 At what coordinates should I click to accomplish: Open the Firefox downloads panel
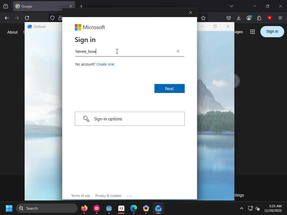tap(239, 18)
